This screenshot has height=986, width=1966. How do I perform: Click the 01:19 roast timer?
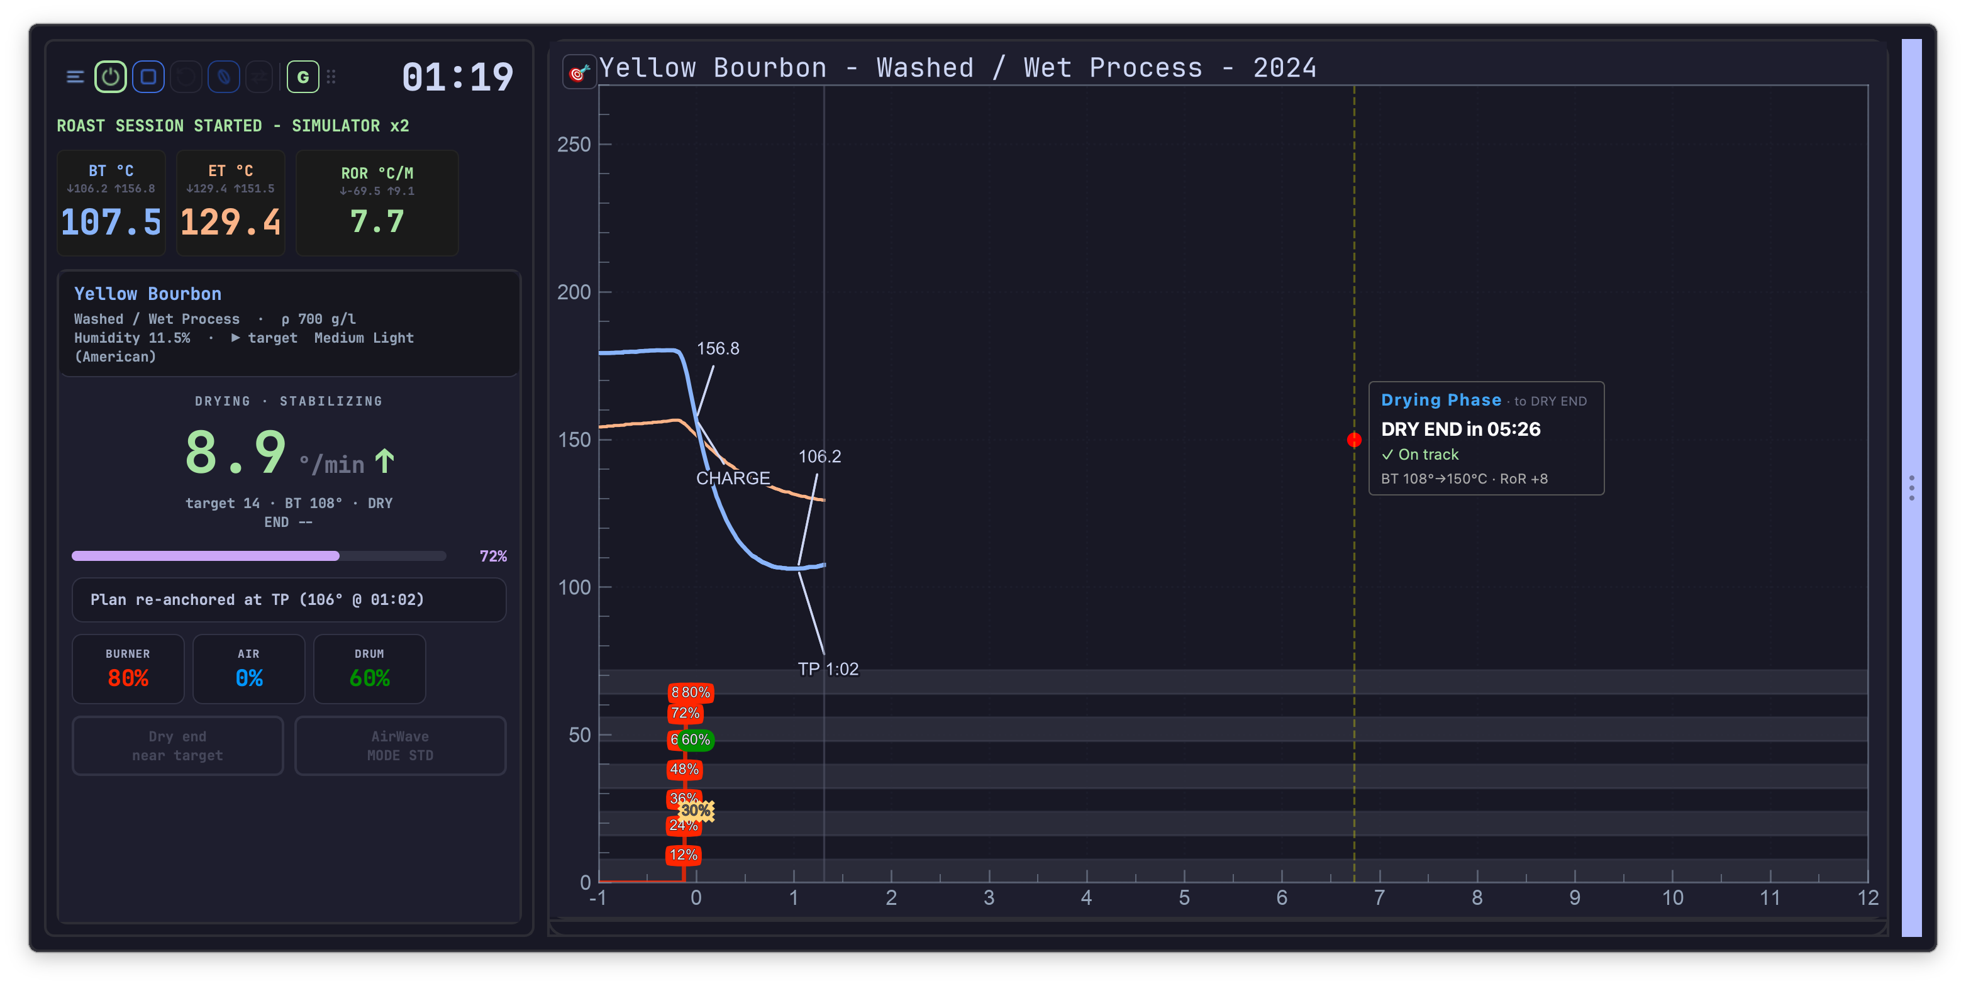(x=457, y=78)
